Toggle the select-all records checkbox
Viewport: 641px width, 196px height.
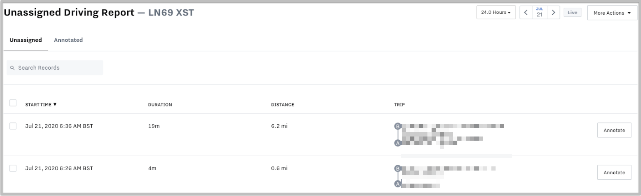coord(13,103)
